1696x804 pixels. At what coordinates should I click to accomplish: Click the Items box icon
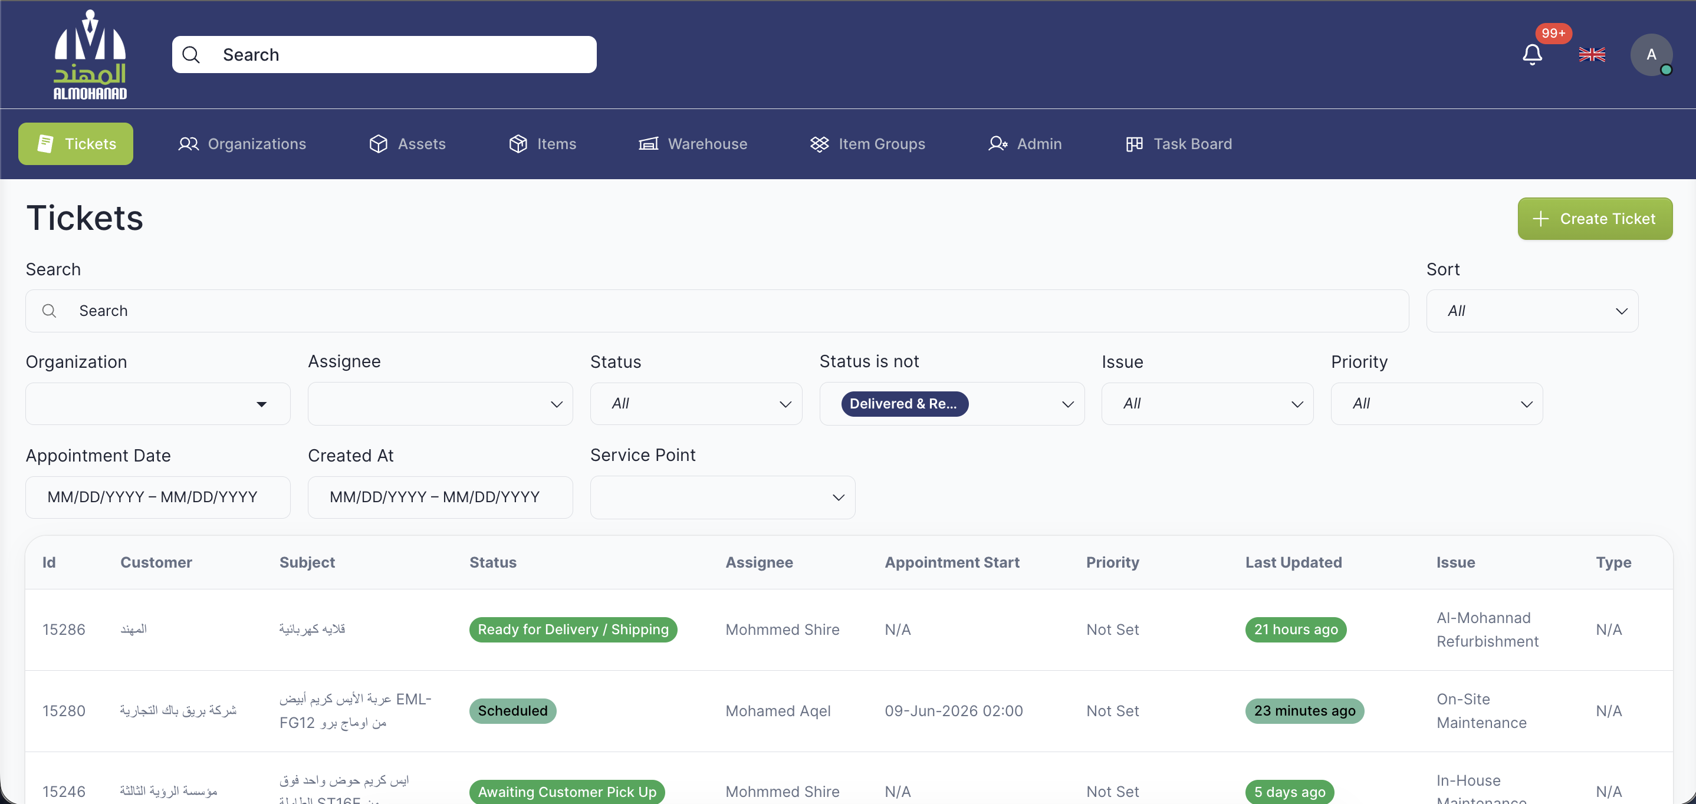(x=518, y=143)
